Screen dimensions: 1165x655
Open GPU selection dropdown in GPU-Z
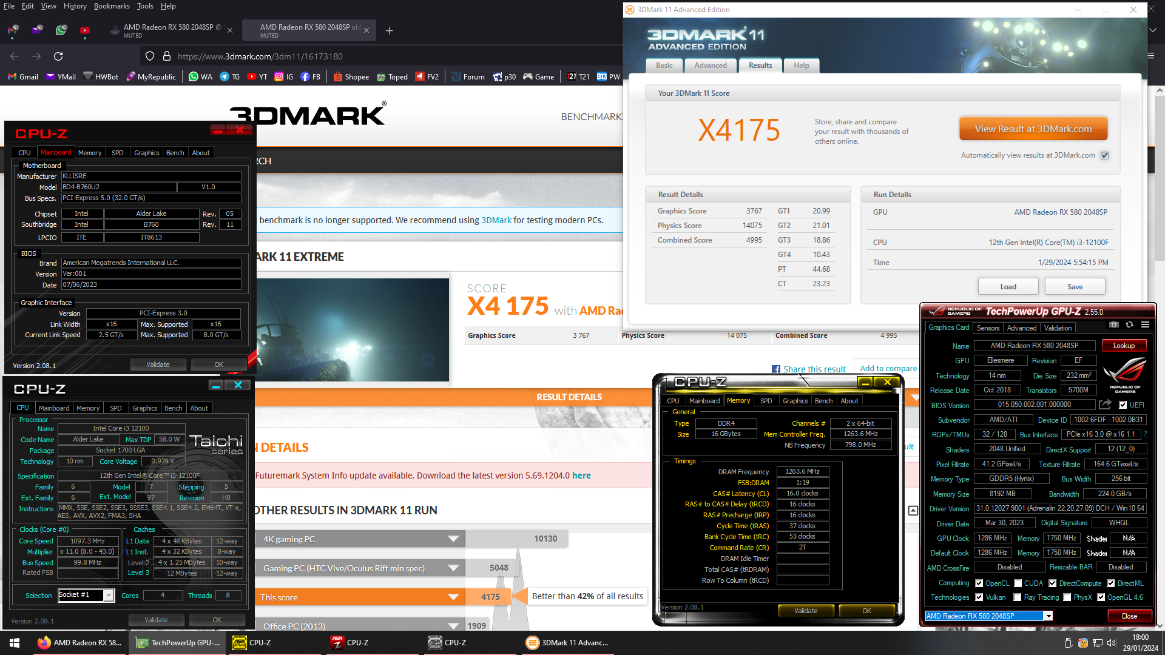click(x=1048, y=616)
